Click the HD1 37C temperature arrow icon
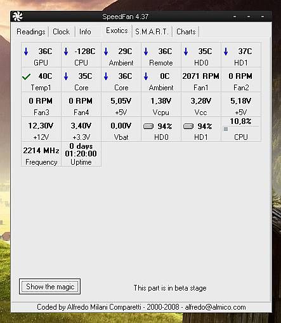The image size is (281, 323). pyautogui.click(x=226, y=52)
